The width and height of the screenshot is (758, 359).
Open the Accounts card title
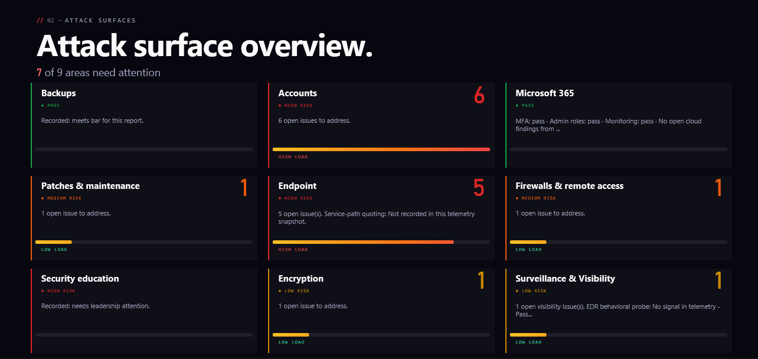298,93
